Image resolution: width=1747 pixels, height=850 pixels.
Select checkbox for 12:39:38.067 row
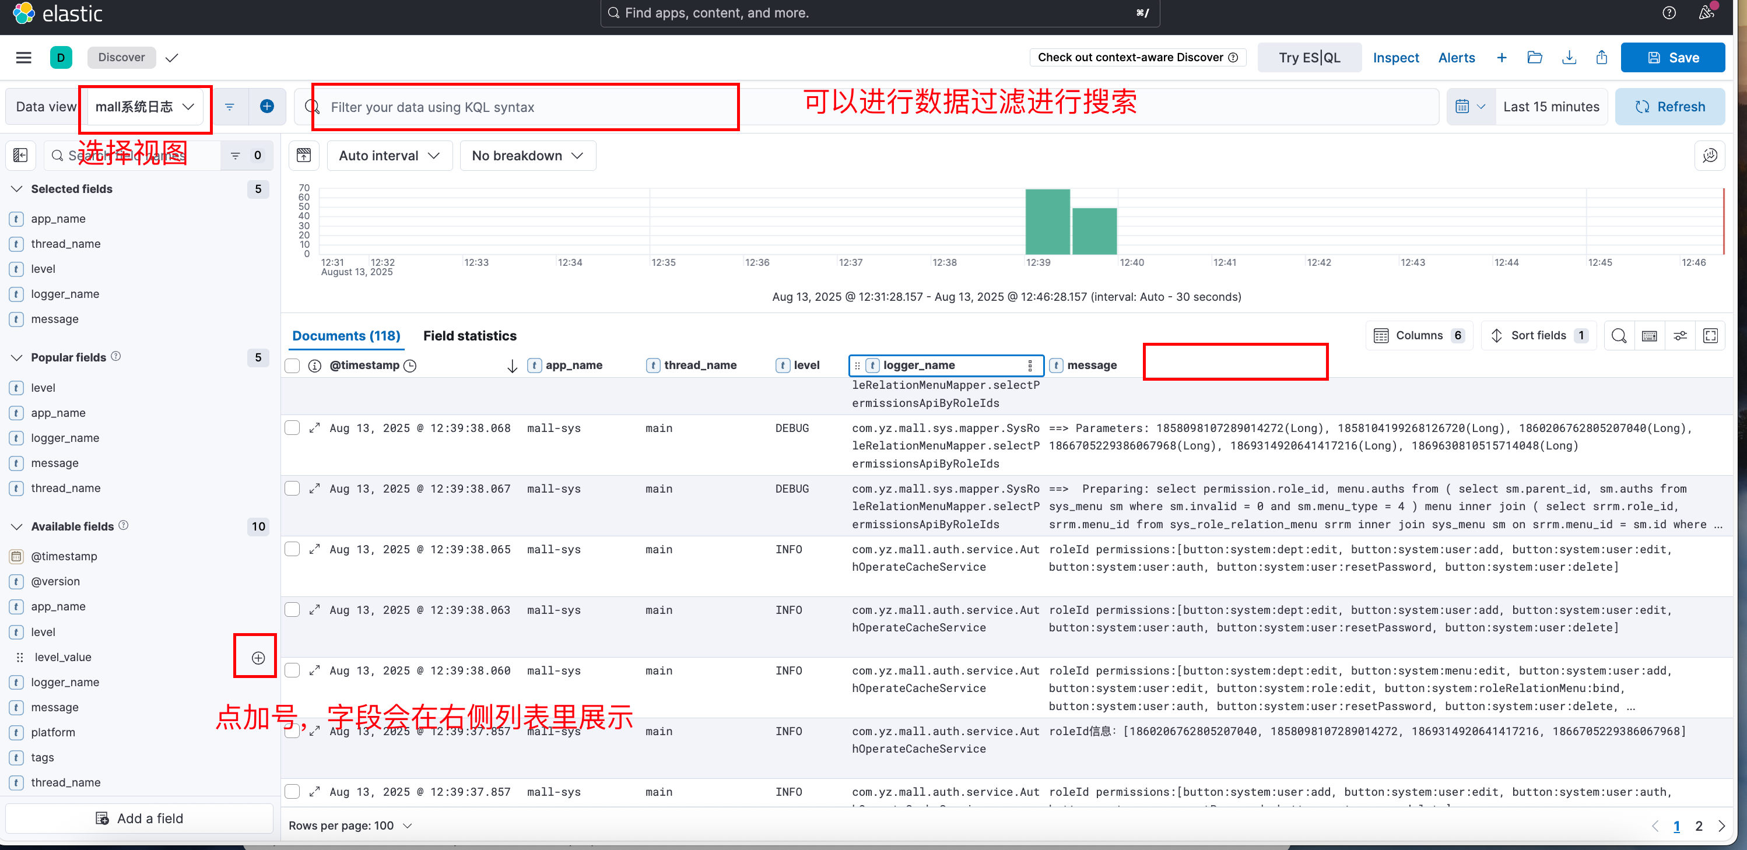tap(292, 488)
